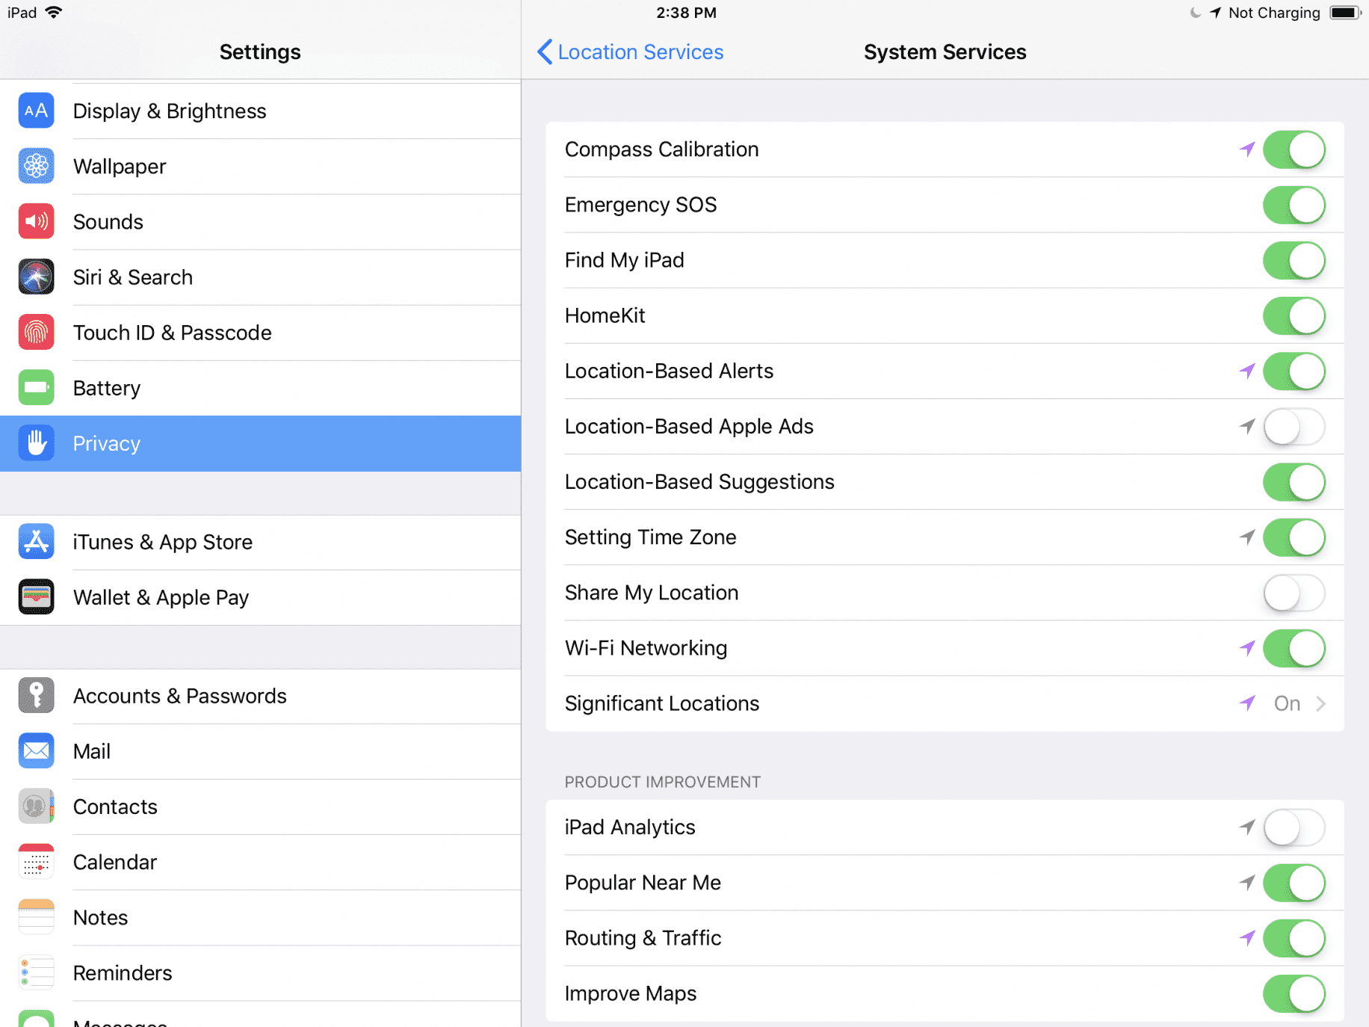Viewport: 1369px width, 1027px height.
Task: Turn off Find My iPad
Action: pyautogui.click(x=1294, y=260)
